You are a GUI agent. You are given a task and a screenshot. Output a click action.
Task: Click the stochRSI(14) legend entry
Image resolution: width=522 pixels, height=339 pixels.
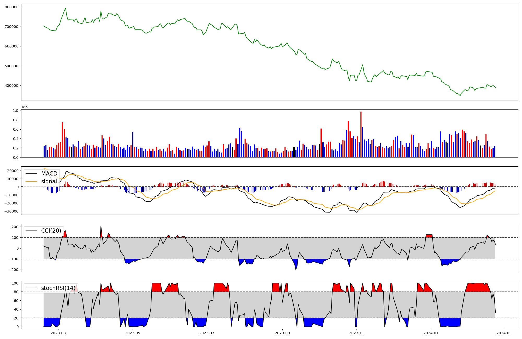coord(58,288)
